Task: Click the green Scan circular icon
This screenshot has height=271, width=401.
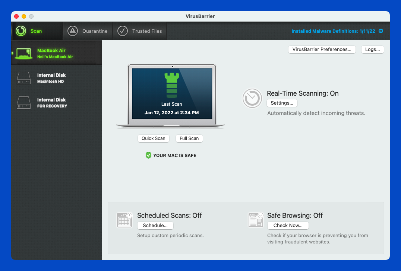Action: pos(21,31)
